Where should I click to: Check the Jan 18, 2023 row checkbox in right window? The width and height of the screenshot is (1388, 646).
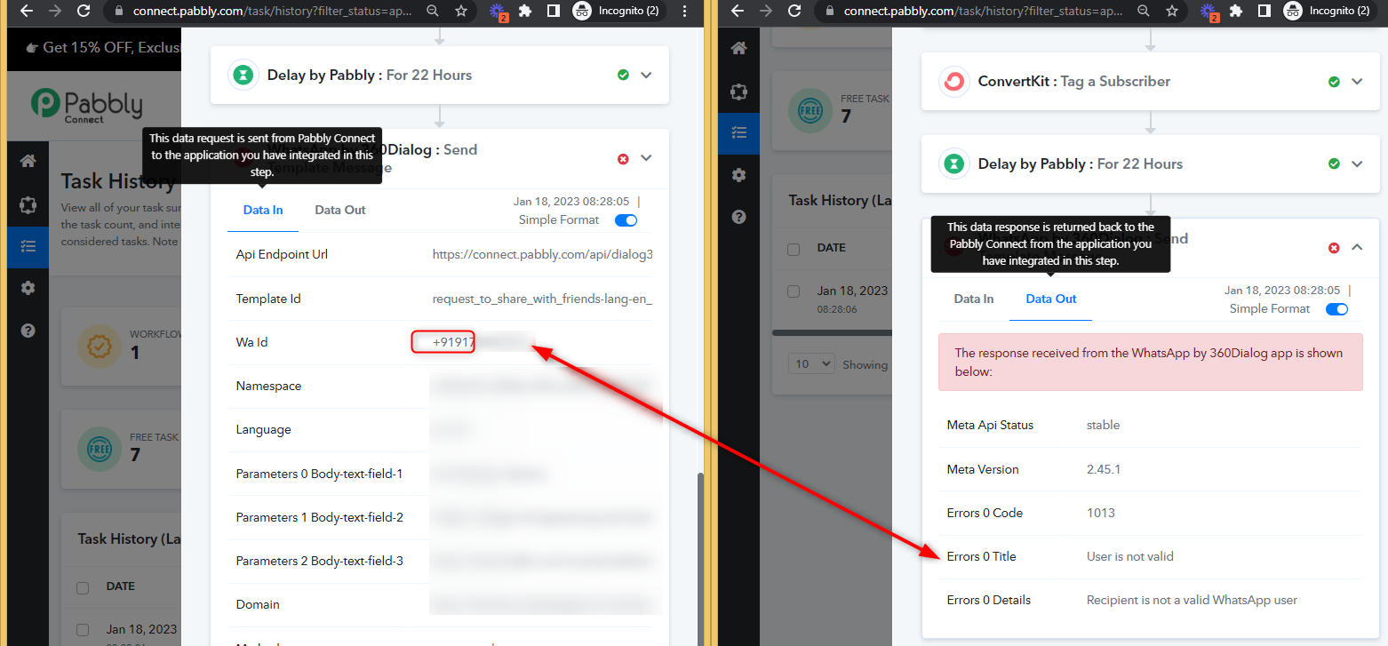794,291
